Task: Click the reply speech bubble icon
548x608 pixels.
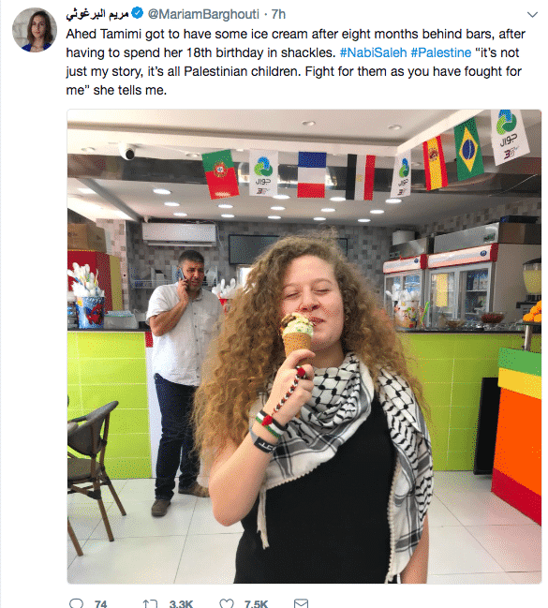Action: coord(76,603)
